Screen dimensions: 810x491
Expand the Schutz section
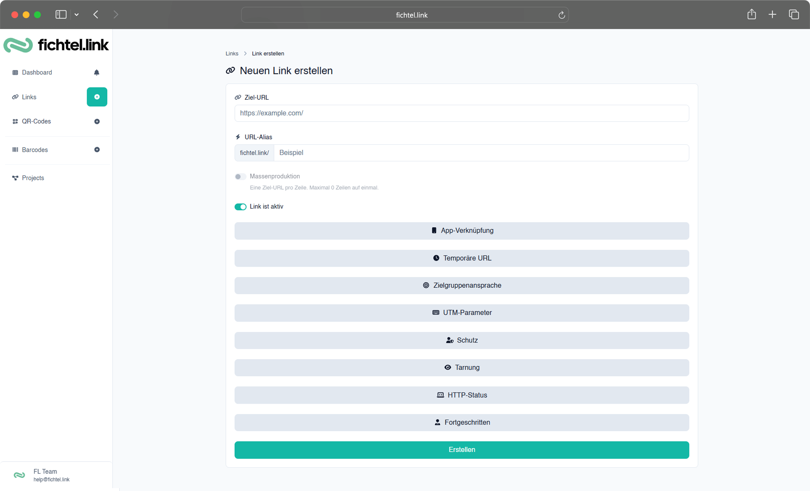[461, 340]
